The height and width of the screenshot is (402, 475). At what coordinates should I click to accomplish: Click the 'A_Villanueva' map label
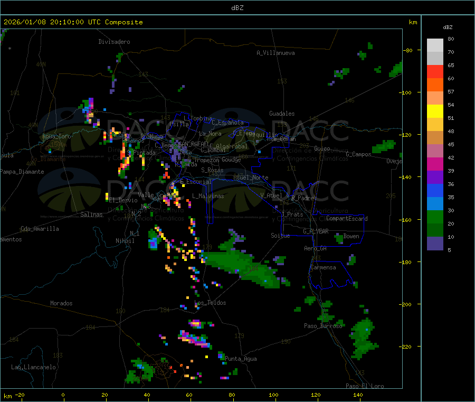pos(275,53)
